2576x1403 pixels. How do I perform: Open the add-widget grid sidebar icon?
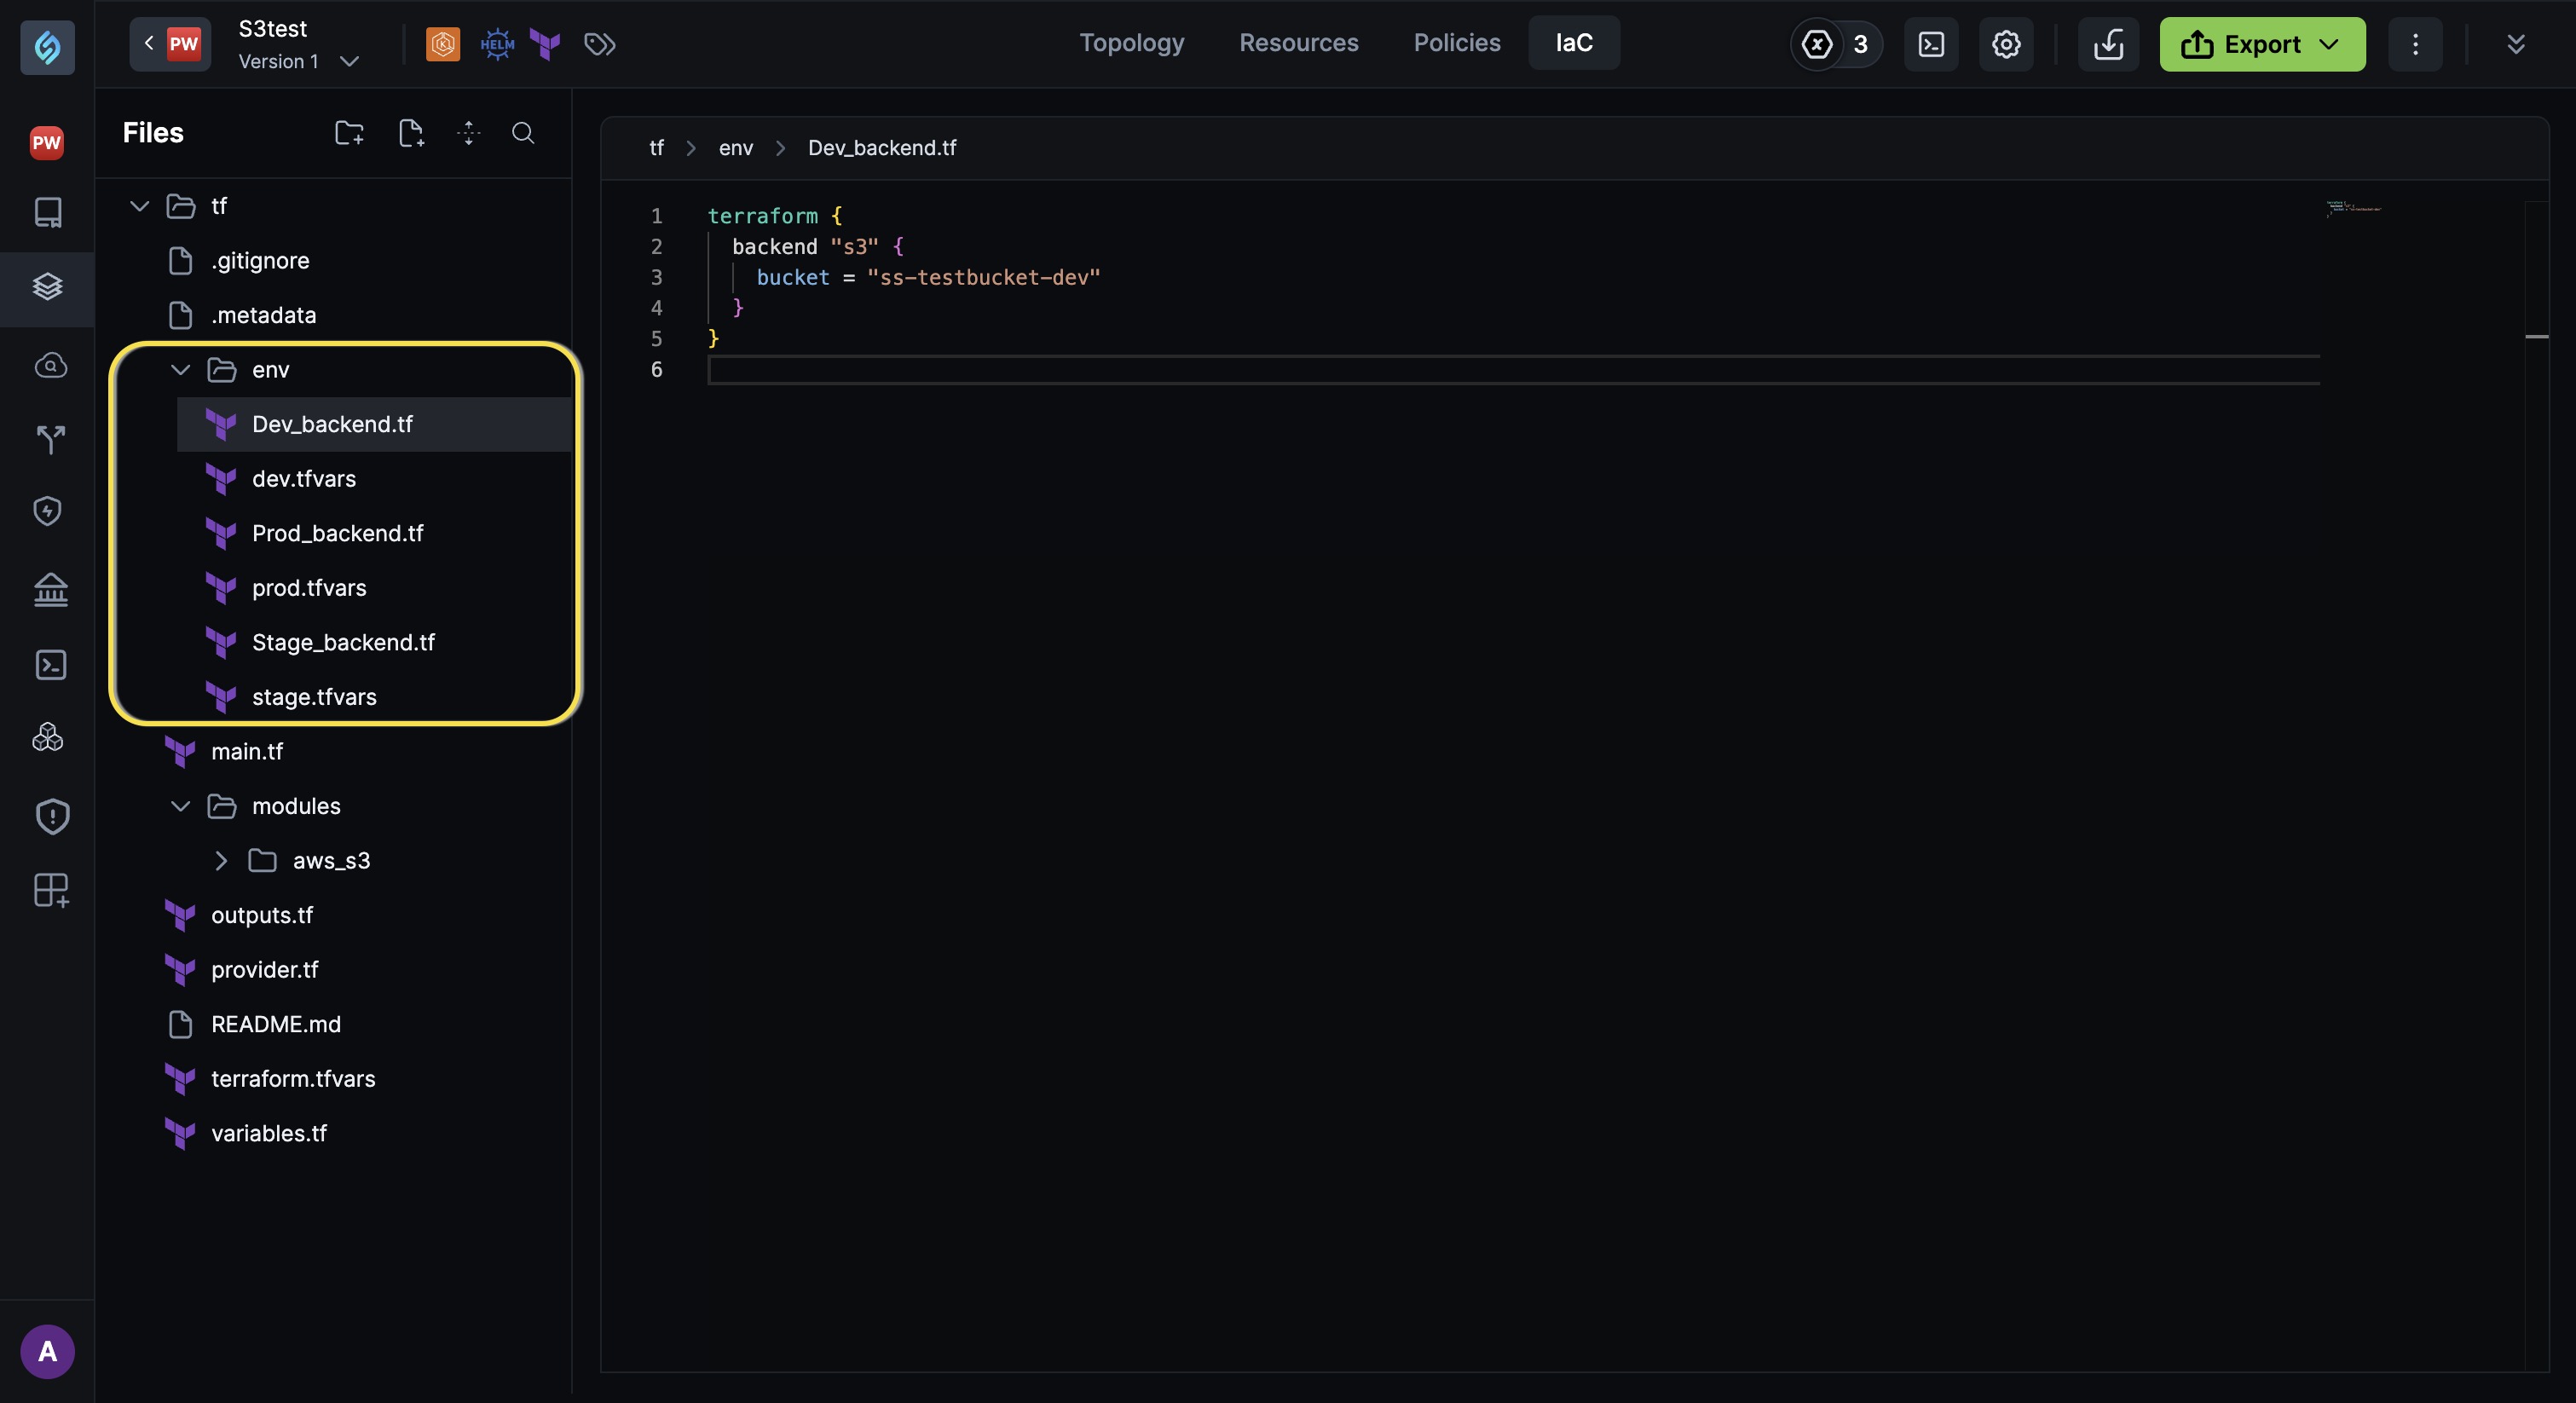51,890
